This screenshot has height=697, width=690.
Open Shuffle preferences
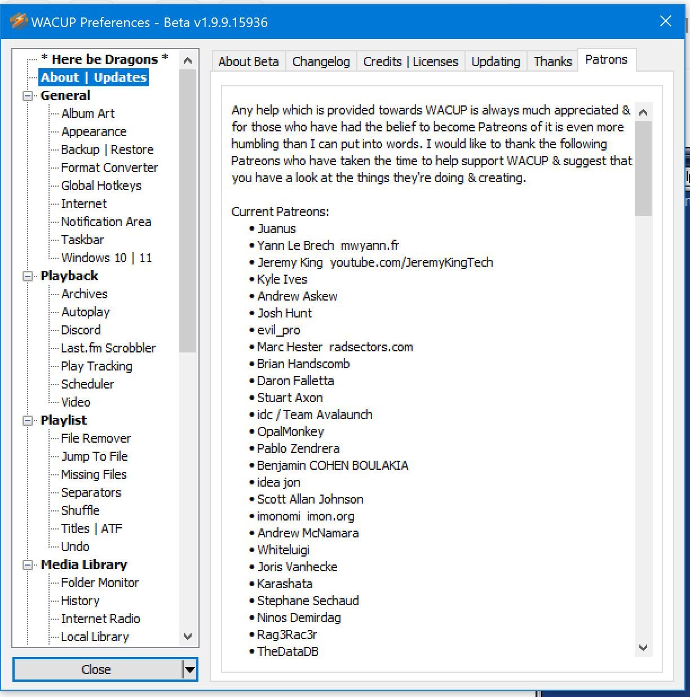click(80, 510)
